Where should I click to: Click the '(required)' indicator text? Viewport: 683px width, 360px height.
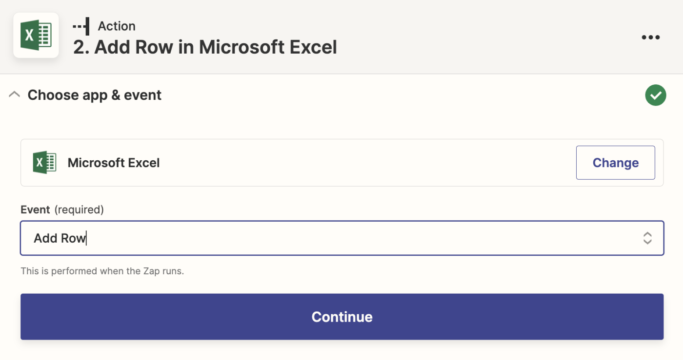coord(79,209)
